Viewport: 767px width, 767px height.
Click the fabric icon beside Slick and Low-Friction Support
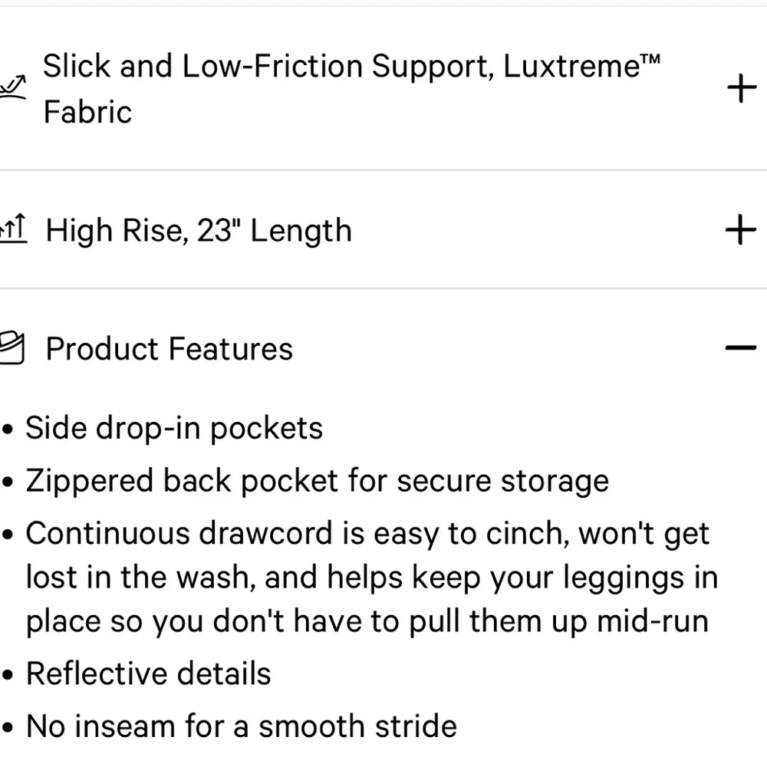click(13, 89)
